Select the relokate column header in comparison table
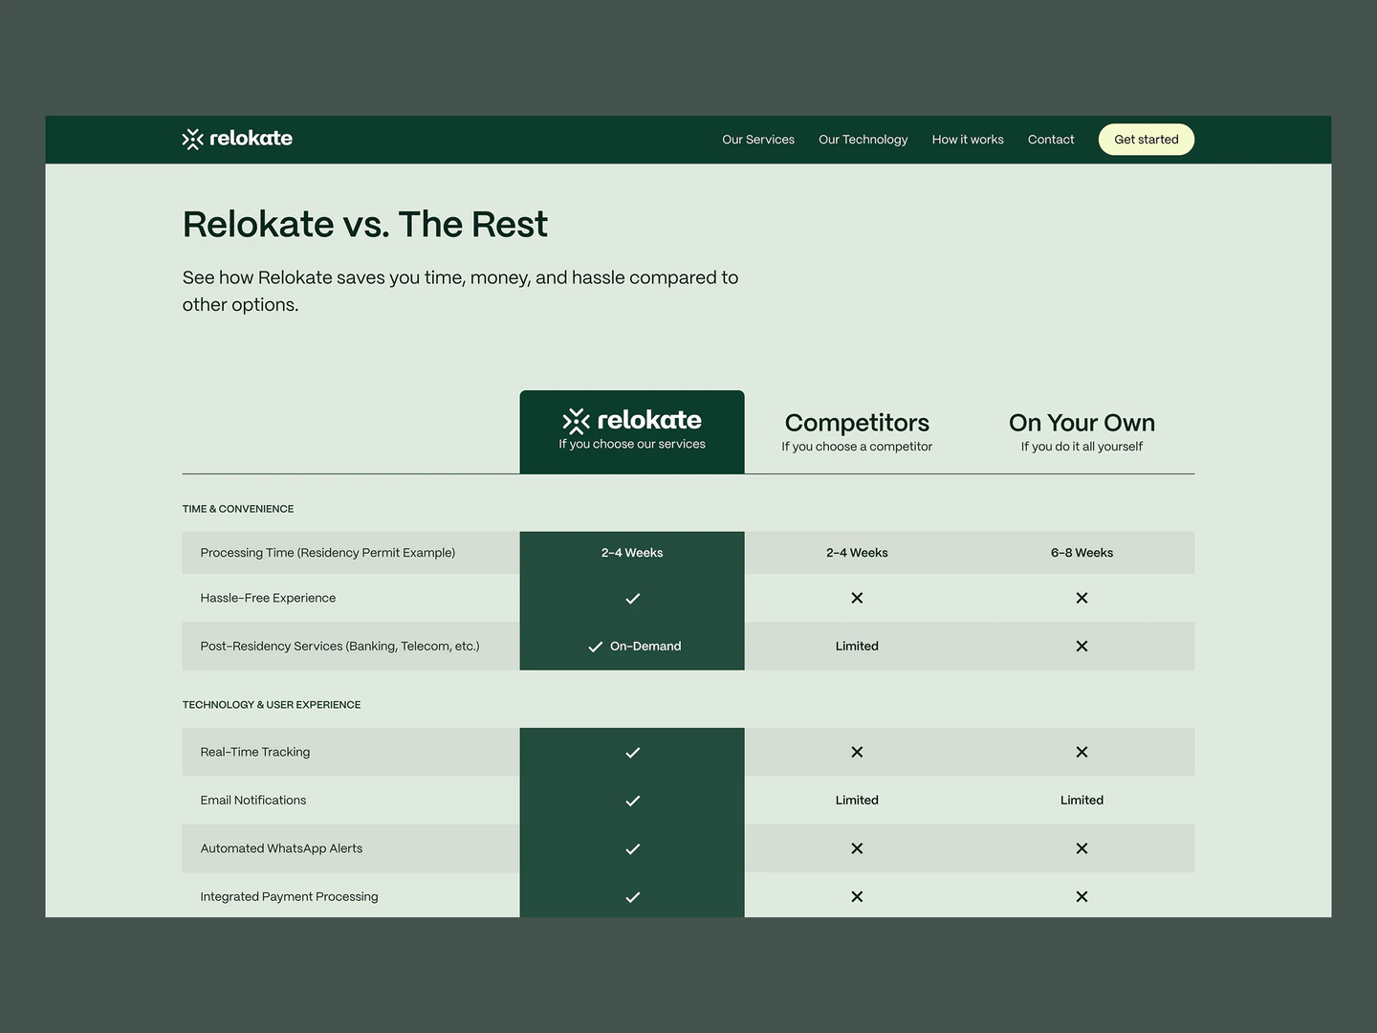 (632, 431)
